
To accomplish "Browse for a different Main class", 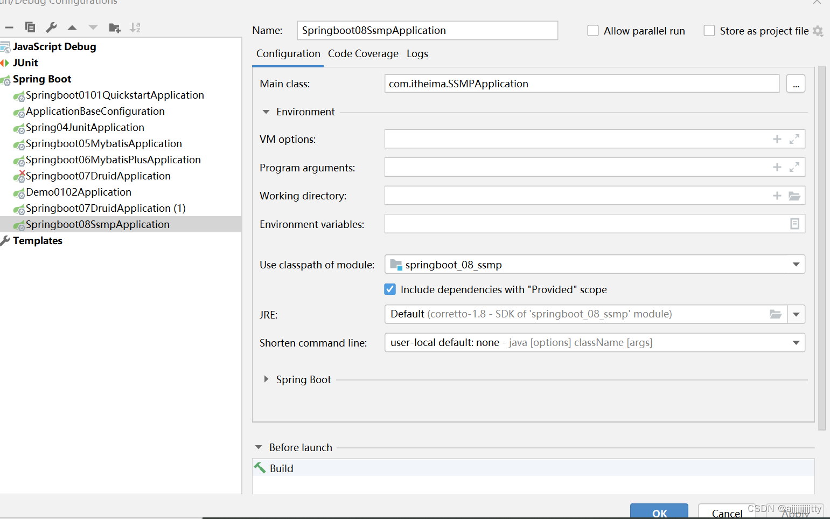I will [796, 84].
